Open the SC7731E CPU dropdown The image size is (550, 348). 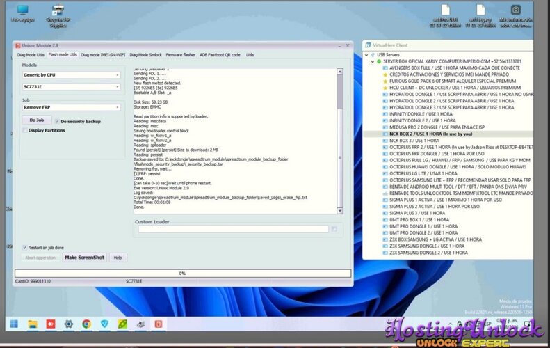(71, 87)
